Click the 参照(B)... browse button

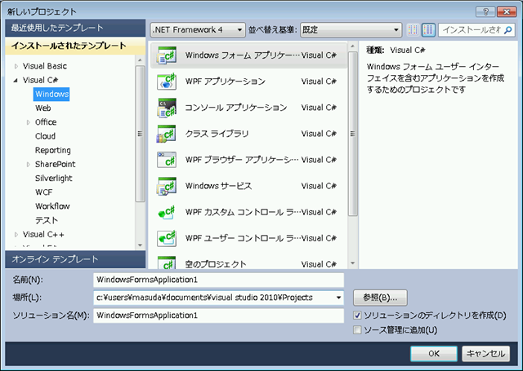pos(380,298)
